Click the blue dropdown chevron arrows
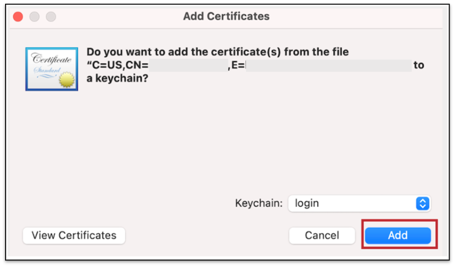The height and width of the screenshot is (267, 455). click(x=422, y=203)
